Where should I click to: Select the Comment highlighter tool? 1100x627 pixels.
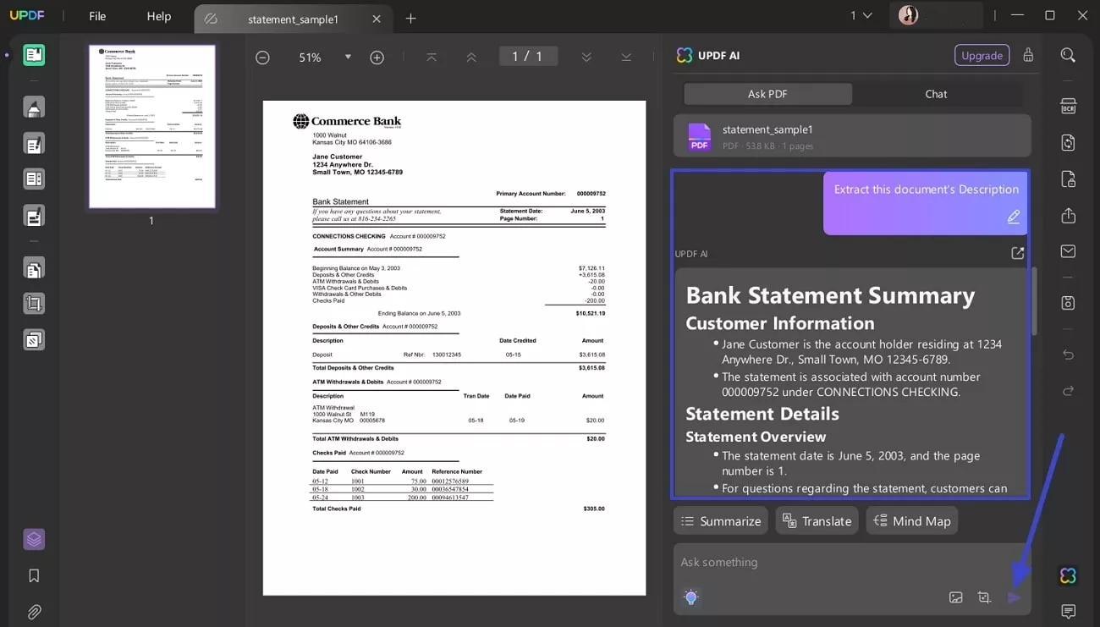coord(34,107)
